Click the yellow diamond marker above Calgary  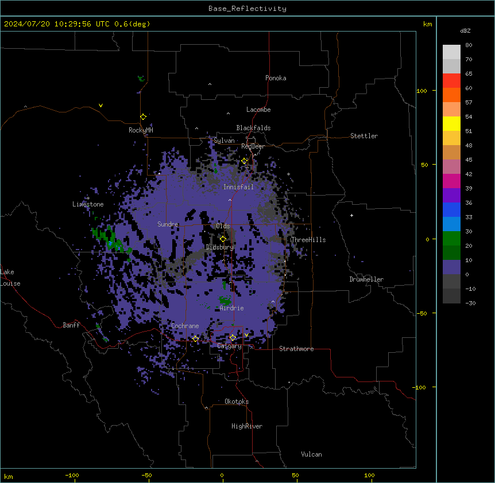[x=233, y=338]
